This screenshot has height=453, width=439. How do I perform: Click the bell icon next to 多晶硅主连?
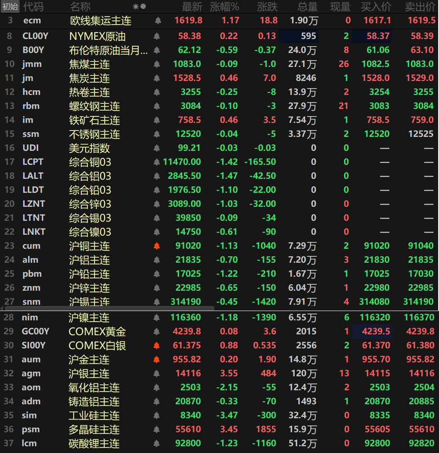click(x=157, y=429)
